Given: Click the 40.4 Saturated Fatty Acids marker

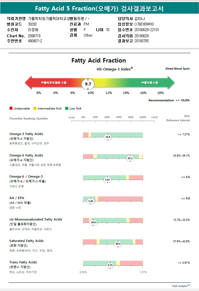Looking at the screenshot, I should point(118,244).
